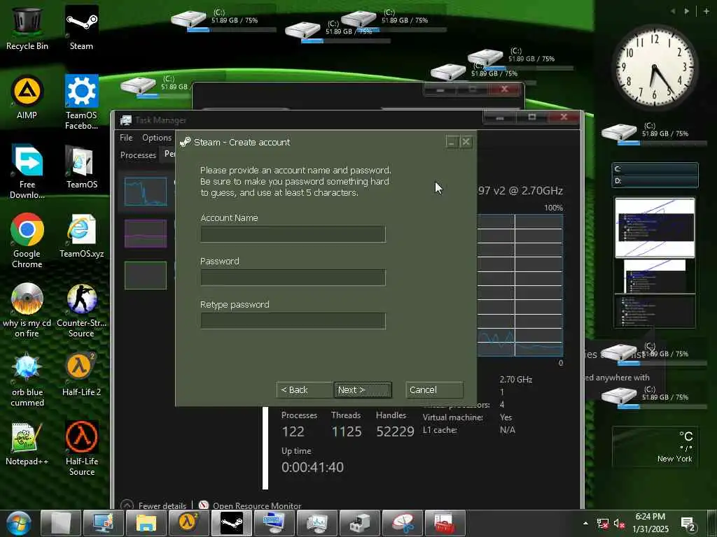Screen dimensions: 717x537
Task: Open the TeamOS.xyz shortcut
Action: [x=81, y=236]
